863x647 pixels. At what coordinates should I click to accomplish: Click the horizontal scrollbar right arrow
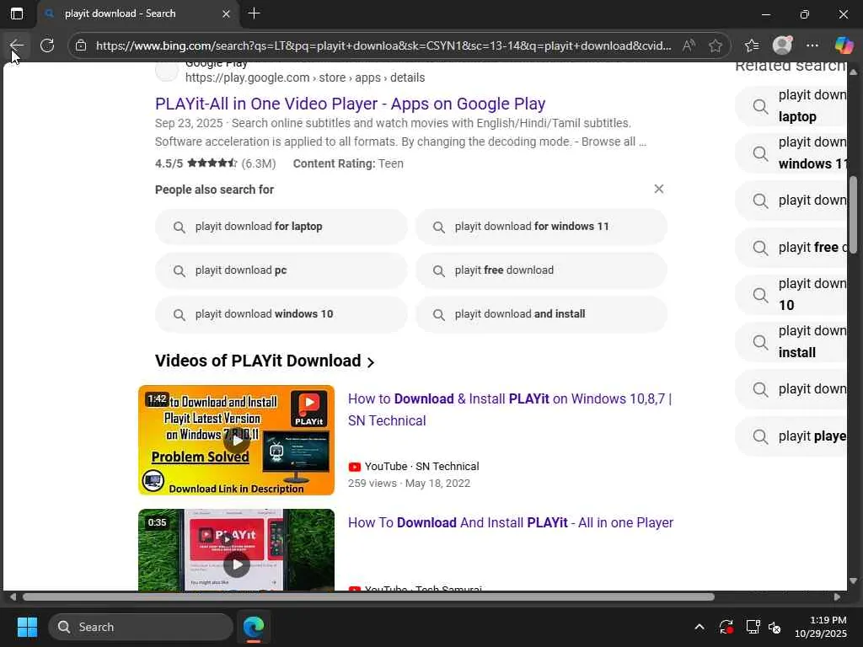coord(837,597)
